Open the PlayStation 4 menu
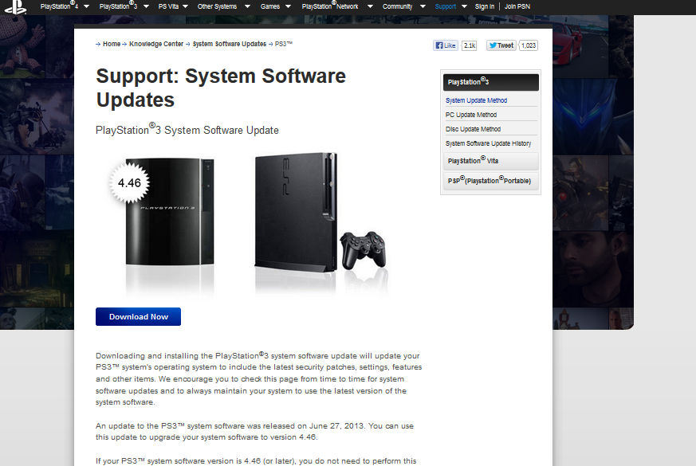 59,6
